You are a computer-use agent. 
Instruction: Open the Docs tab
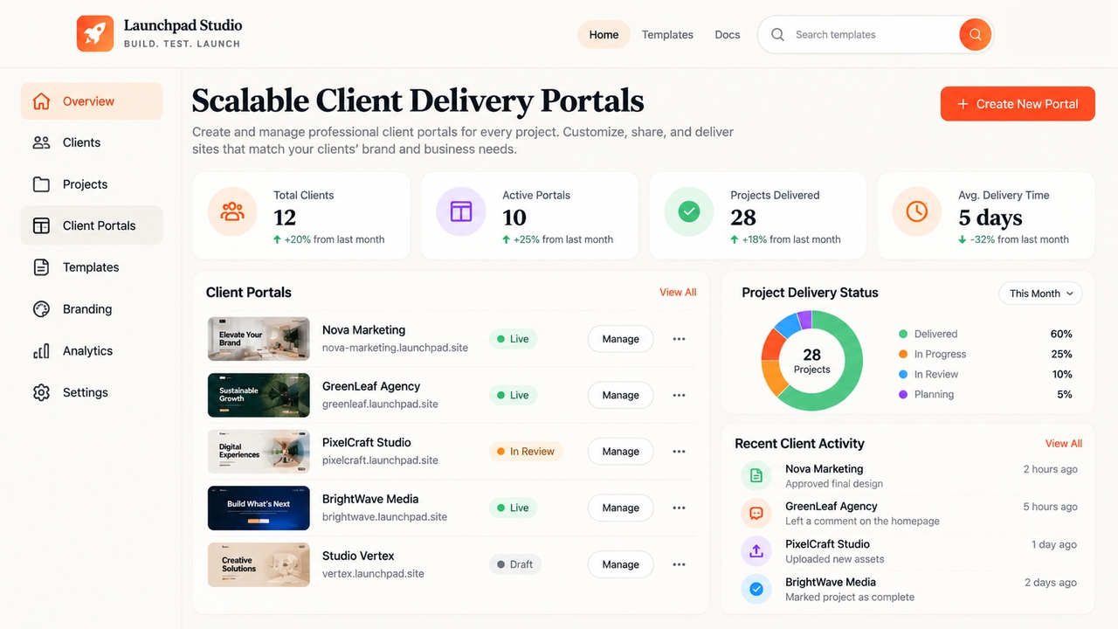pyautogui.click(x=728, y=35)
